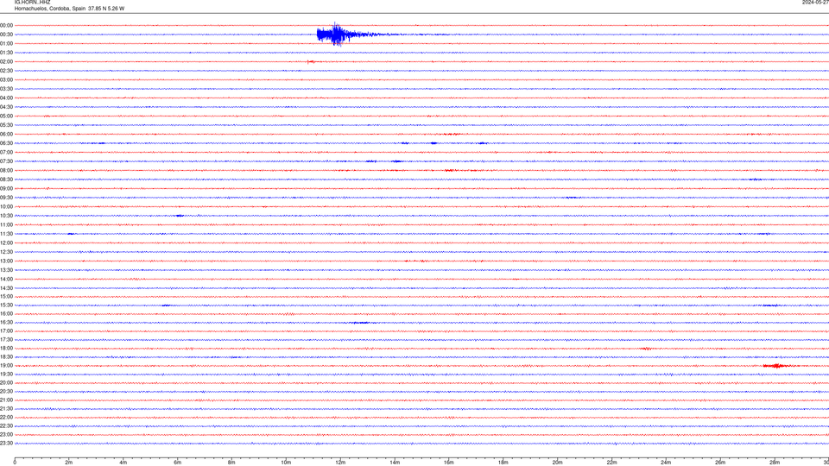This screenshot has height=466, width=829.
Task: Click the 05:00 time label
Action: point(6,116)
